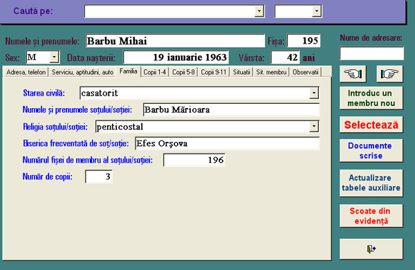Click the Caută pe label
415x270 pixels.
pyautogui.click(x=33, y=11)
